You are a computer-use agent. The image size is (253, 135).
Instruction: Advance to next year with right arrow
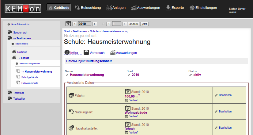95,24
